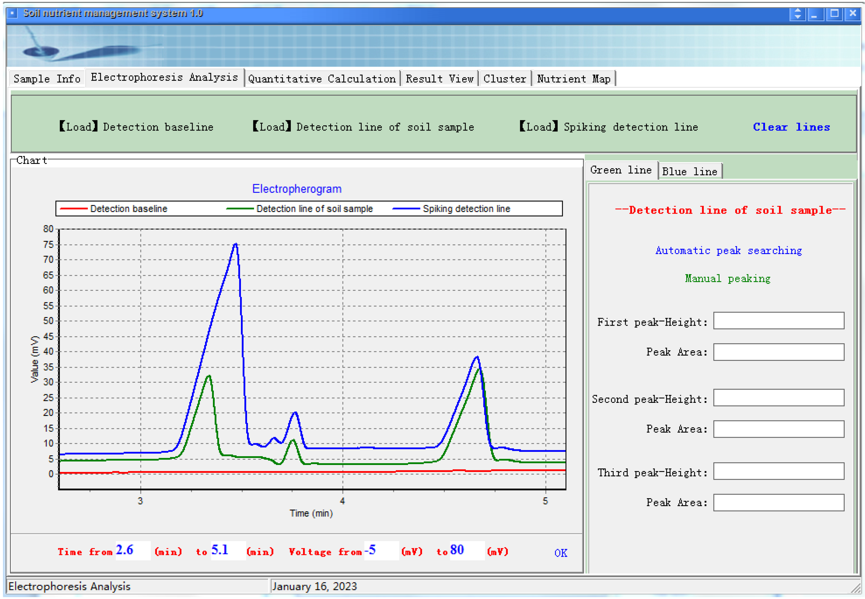
Task: Click the Clear lines link
Action: click(791, 127)
